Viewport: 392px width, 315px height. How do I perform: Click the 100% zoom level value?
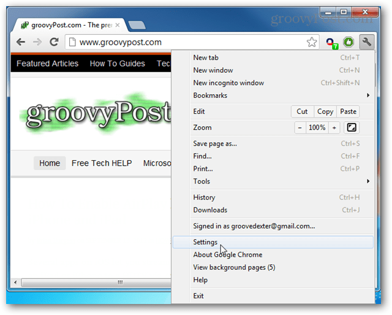click(317, 128)
